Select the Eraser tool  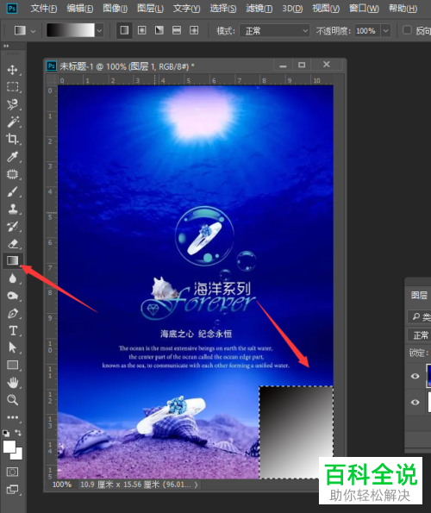point(12,244)
